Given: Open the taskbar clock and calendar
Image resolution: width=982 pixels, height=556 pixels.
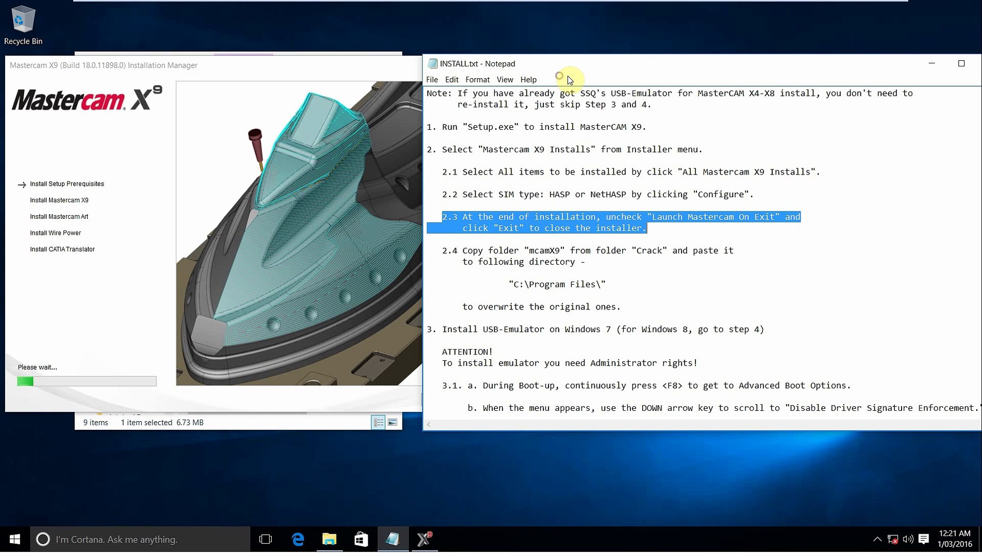Looking at the screenshot, I should [x=955, y=539].
